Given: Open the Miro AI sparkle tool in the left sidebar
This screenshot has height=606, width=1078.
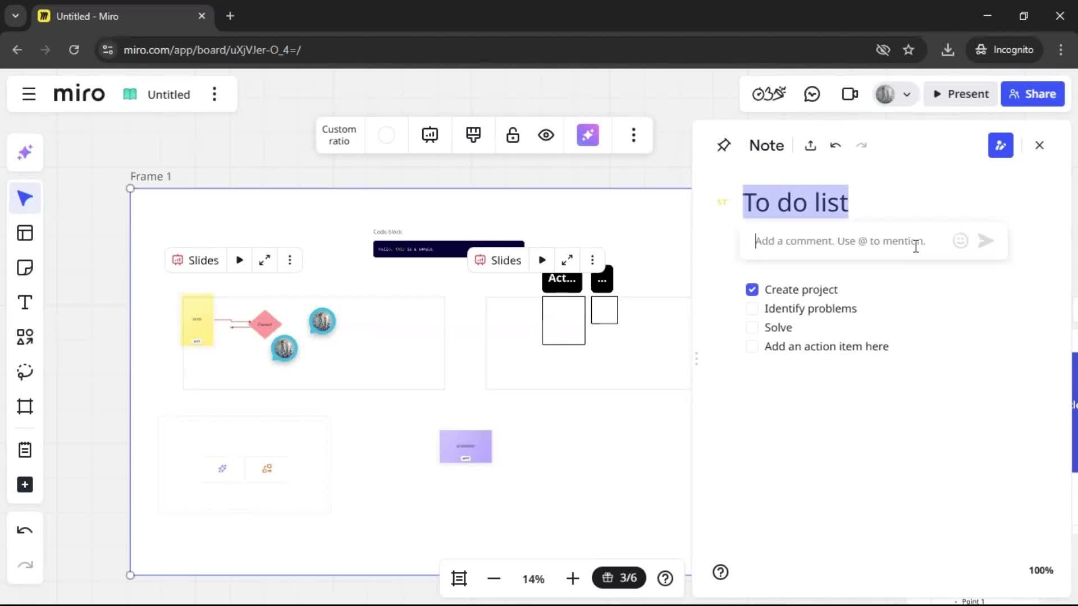Looking at the screenshot, I should 25,153.
